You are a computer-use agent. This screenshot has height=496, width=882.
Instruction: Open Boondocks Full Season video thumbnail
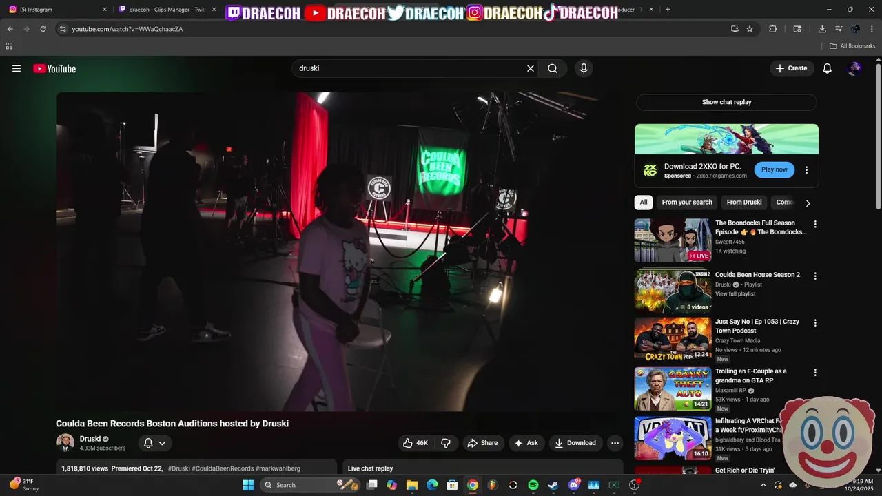[x=673, y=240]
